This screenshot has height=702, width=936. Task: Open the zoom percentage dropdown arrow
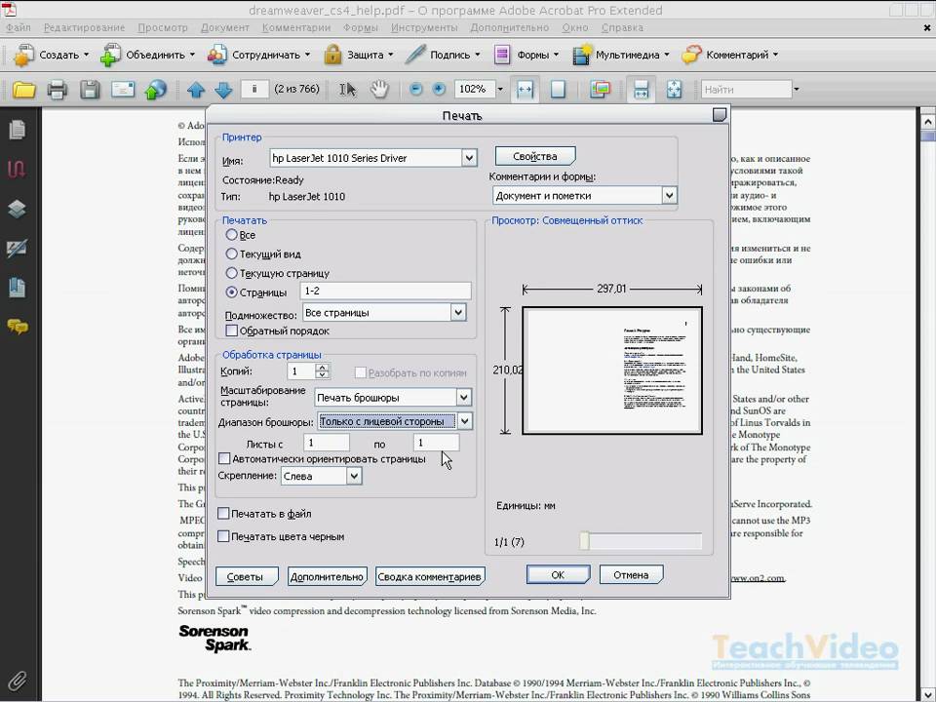coord(500,90)
